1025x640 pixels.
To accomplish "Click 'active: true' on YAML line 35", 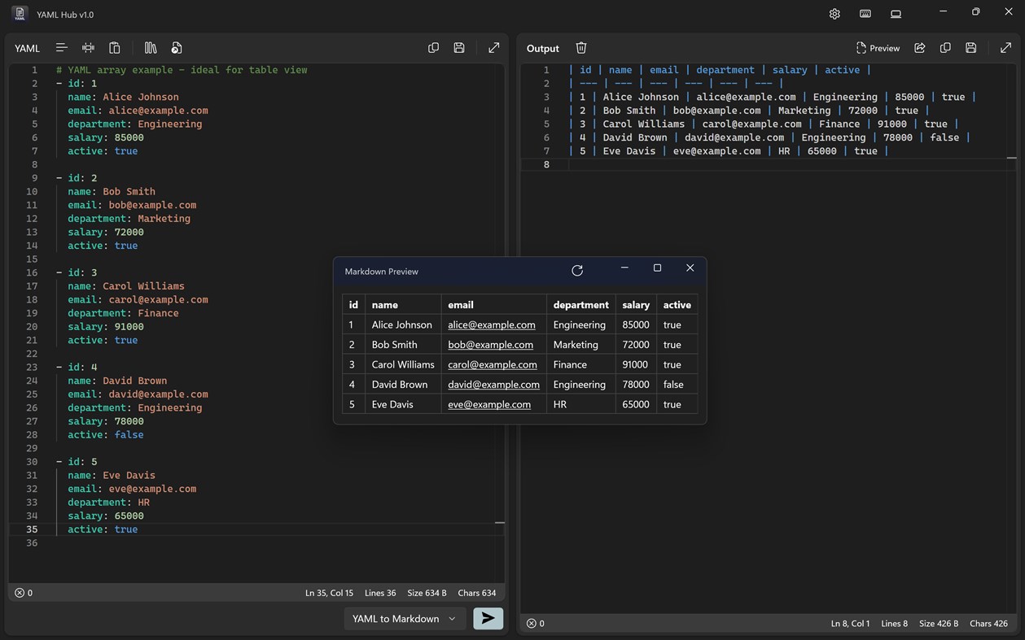I will tap(103, 529).
